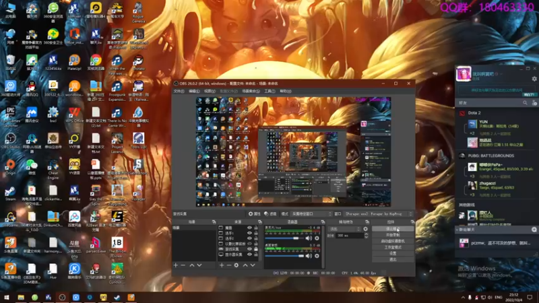The width and height of the screenshot is (539, 303).
Task: Click search icon in Steam friends list
Action: 525,103
